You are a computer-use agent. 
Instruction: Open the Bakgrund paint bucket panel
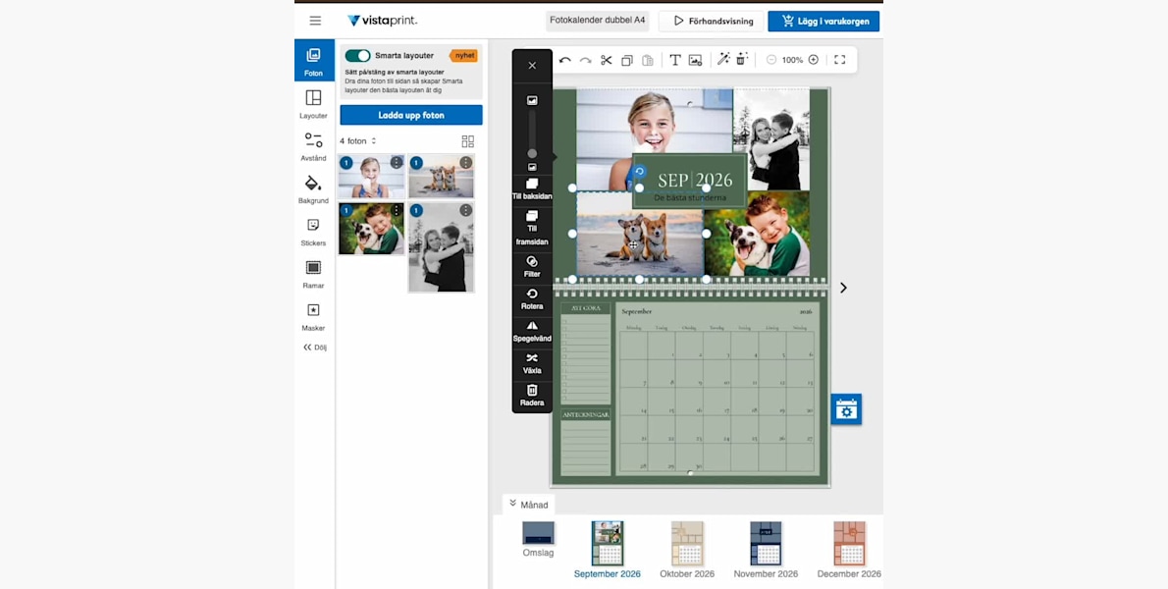point(313,189)
